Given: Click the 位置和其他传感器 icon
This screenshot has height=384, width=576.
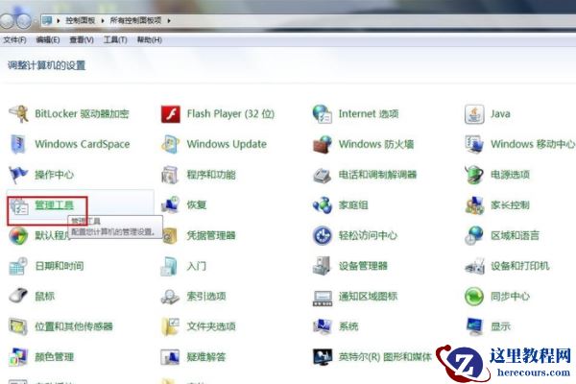Looking at the screenshot, I should tap(18, 326).
